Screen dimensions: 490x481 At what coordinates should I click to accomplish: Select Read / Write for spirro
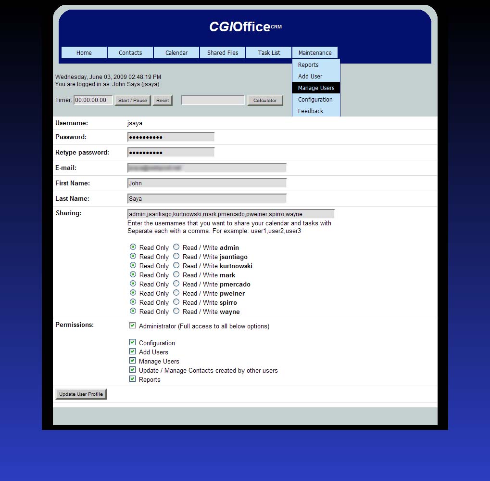[176, 302]
